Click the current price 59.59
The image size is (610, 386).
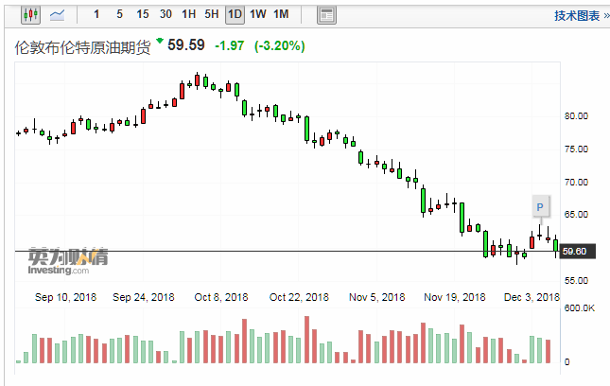pyautogui.click(x=186, y=45)
